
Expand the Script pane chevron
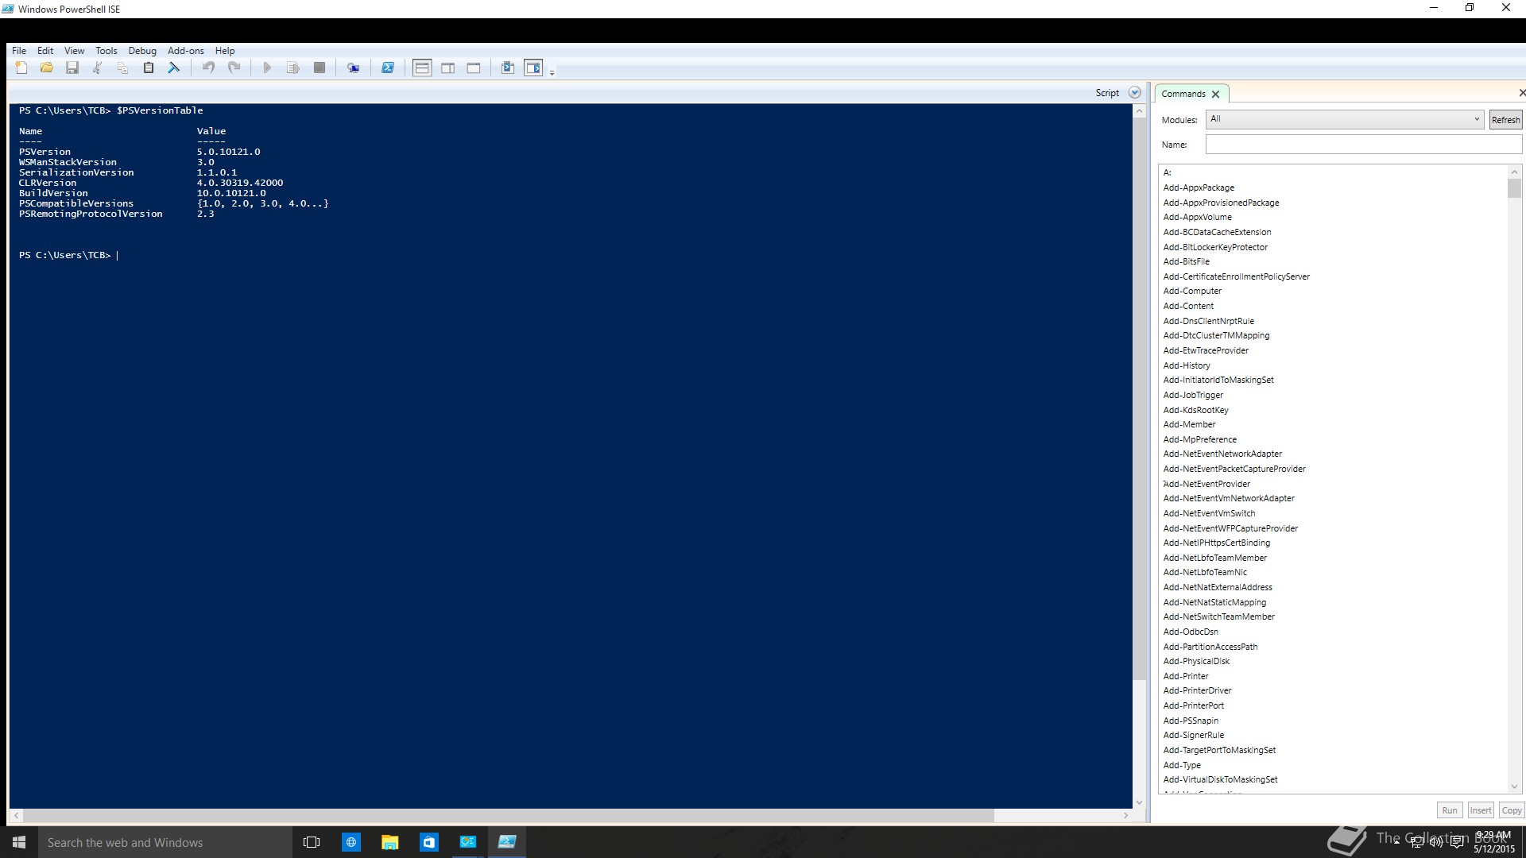click(x=1135, y=93)
